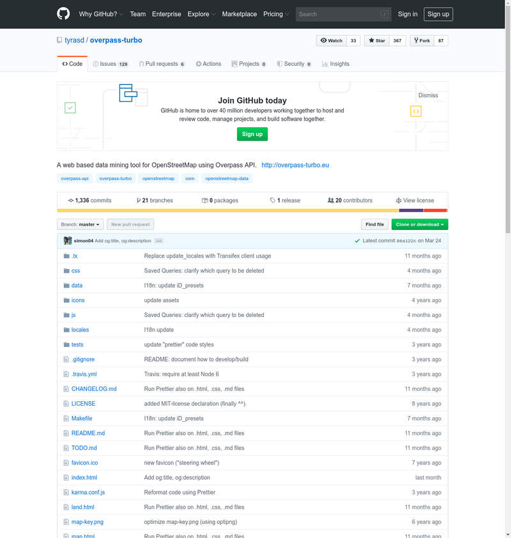Click the tyrasd owner link

pyautogui.click(x=75, y=40)
